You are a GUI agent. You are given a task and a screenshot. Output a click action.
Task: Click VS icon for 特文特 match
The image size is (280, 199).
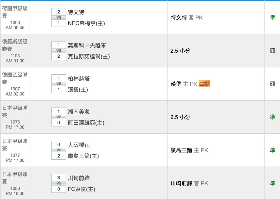(59, 18)
